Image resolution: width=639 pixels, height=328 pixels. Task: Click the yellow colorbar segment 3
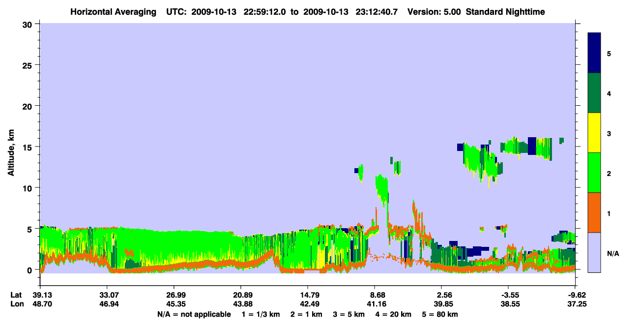tap(594, 133)
